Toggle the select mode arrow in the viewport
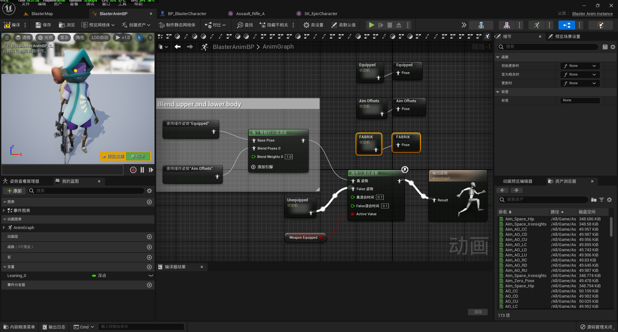Screen dimensions: 618x332 [x=139, y=38]
